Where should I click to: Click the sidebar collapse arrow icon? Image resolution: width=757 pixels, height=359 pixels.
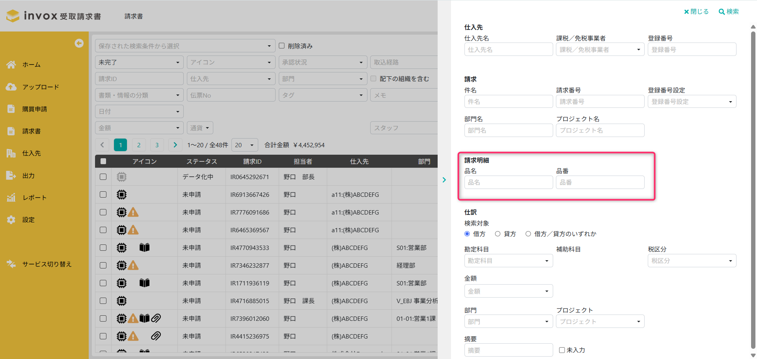tap(79, 43)
